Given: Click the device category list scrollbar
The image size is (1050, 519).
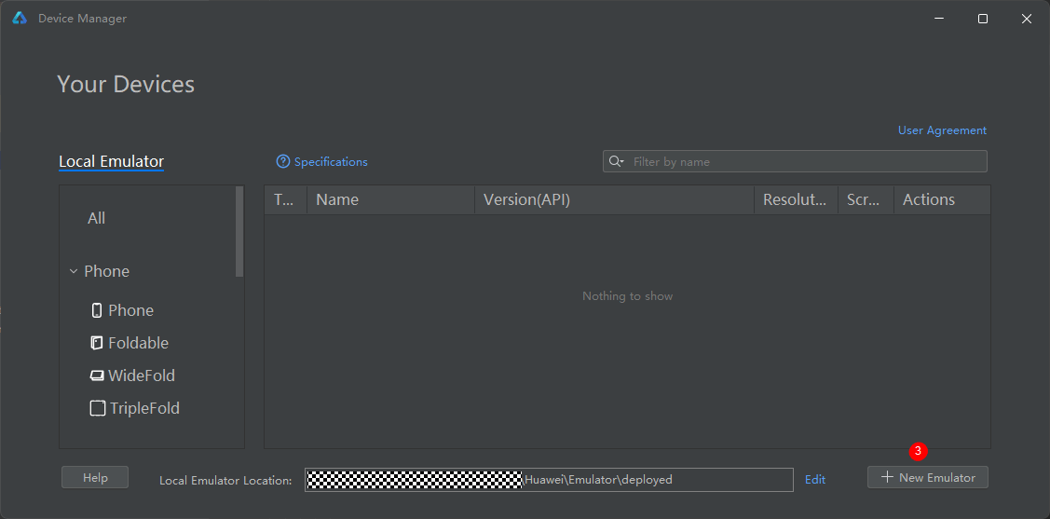Looking at the screenshot, I should [x=239, y=232].
